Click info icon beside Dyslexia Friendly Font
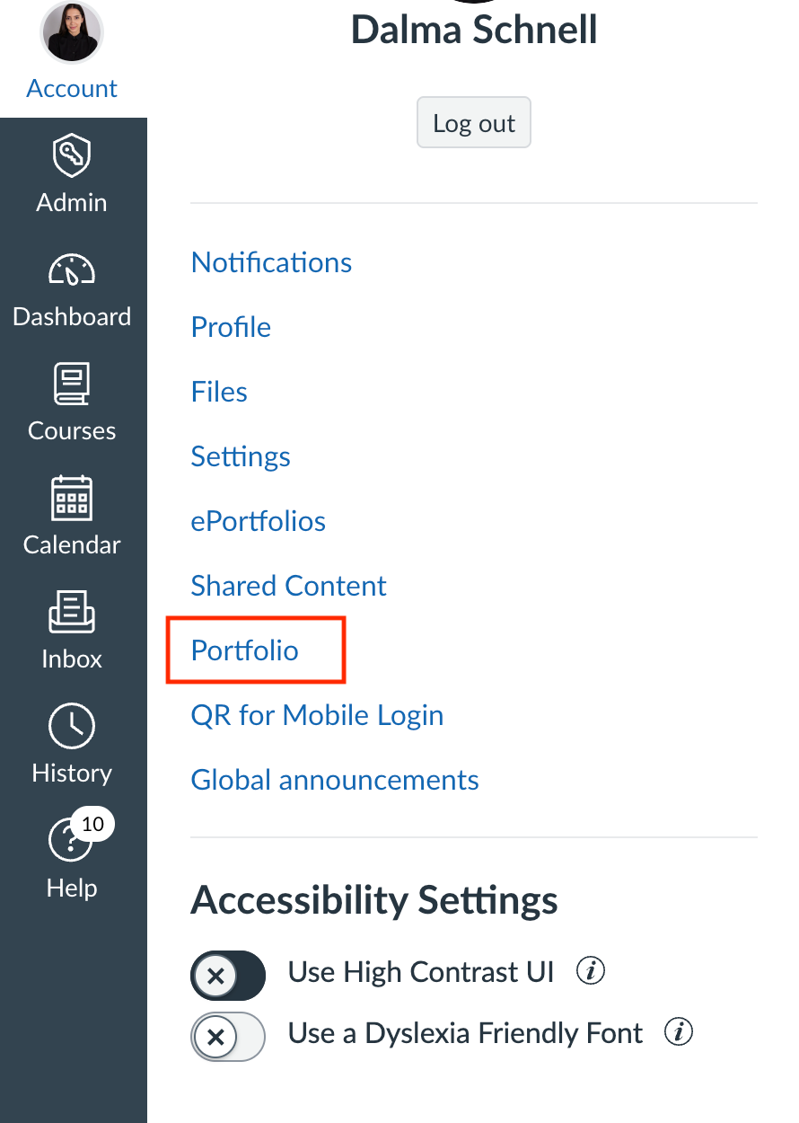799x1123 pixels. coord(679,1032)
